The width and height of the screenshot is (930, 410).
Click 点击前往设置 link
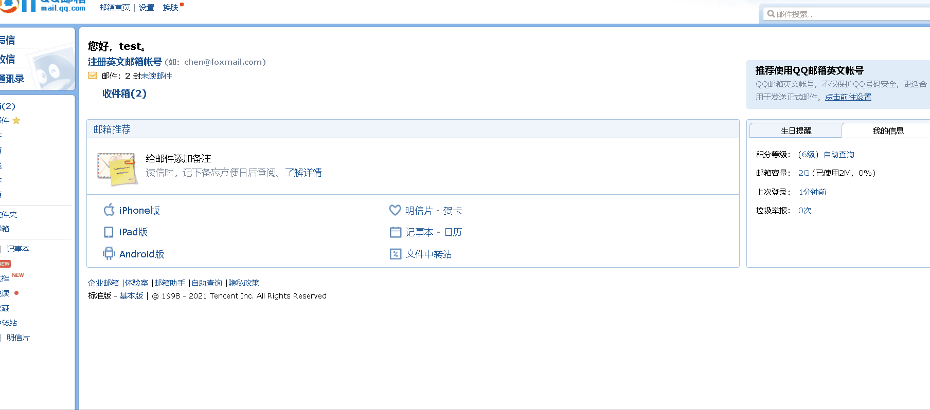(848, 97)
